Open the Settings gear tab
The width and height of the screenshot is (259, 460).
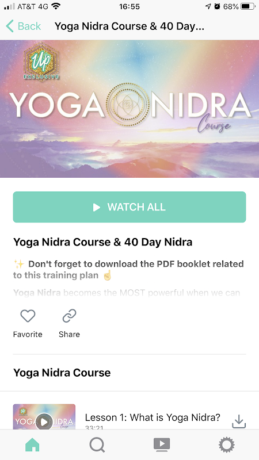(227, 445)
